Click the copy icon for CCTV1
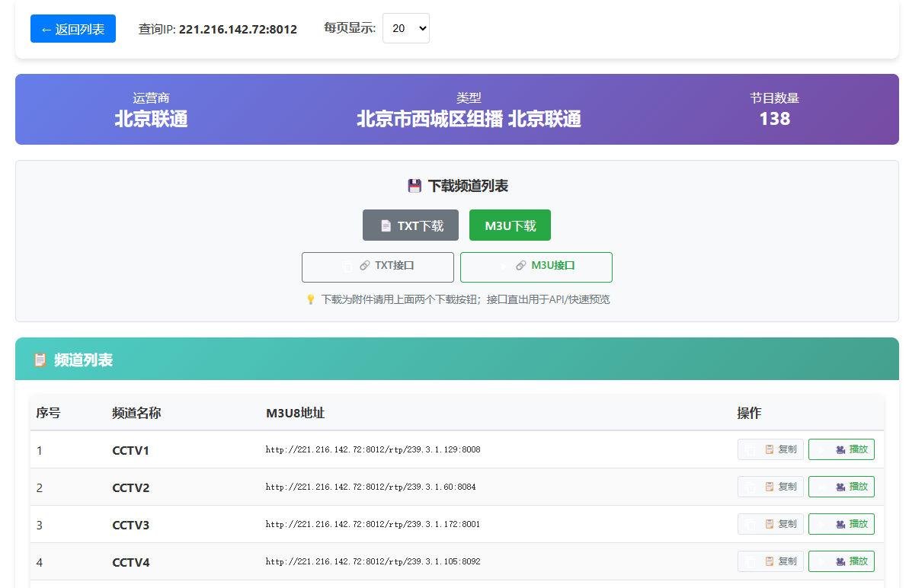The width and height of the screenshot is (909, 588). click(770, 449)
